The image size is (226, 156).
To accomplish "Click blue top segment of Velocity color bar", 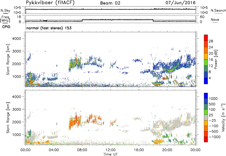I will [206, 96].
